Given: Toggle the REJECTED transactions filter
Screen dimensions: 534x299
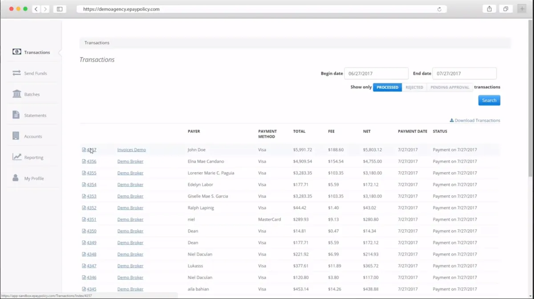Looking at the screenshot, I should 414,87.
